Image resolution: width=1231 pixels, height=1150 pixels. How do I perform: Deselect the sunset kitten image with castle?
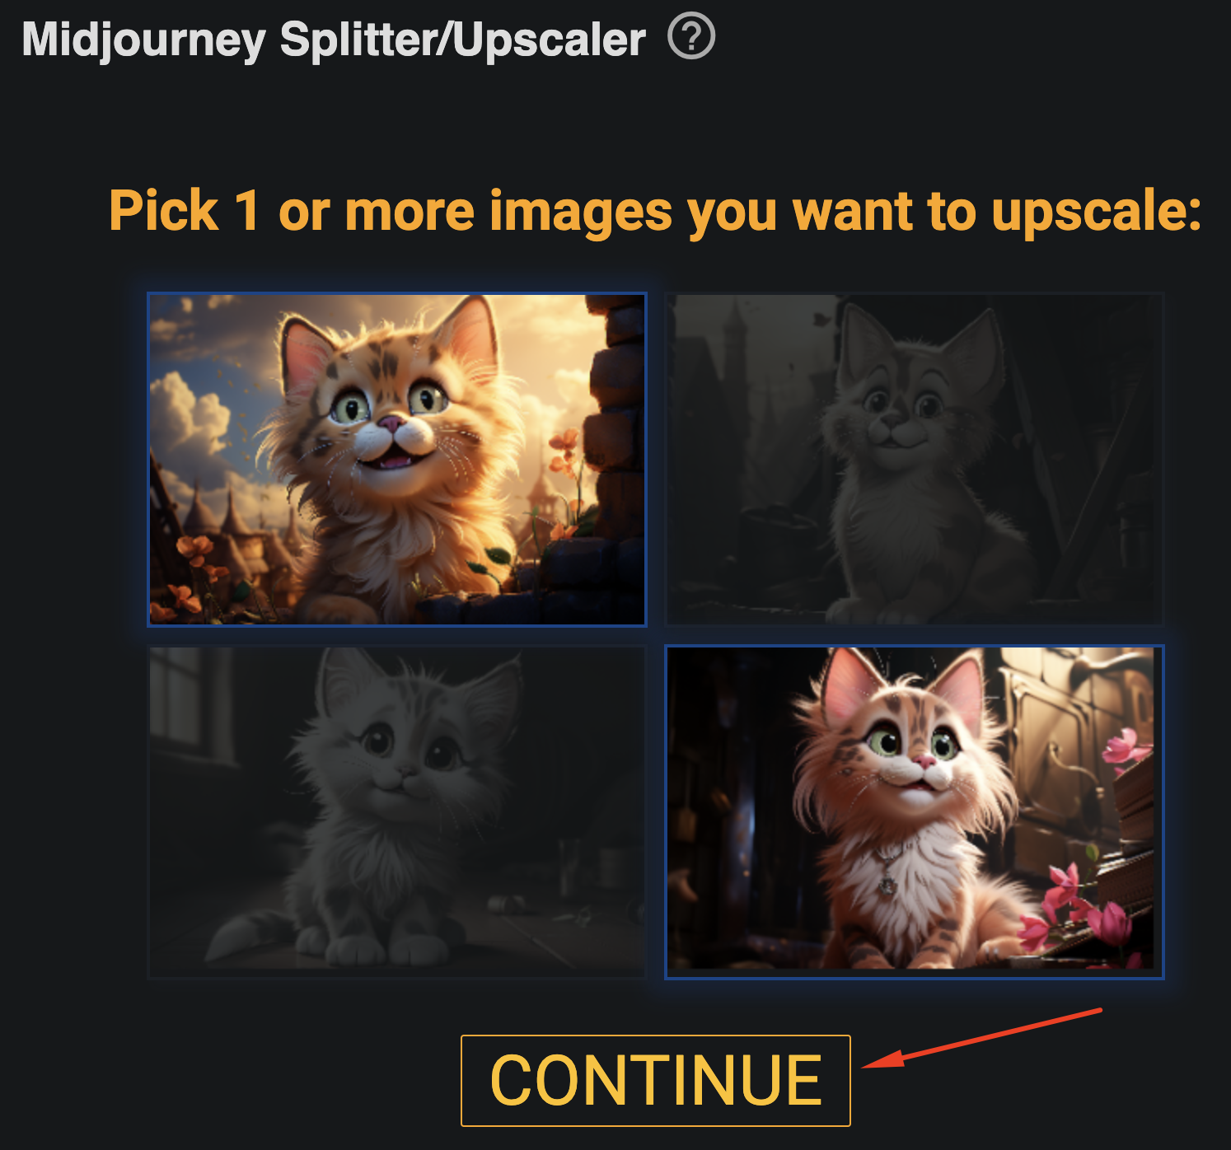pyautogui.click(x=397, y=460)
